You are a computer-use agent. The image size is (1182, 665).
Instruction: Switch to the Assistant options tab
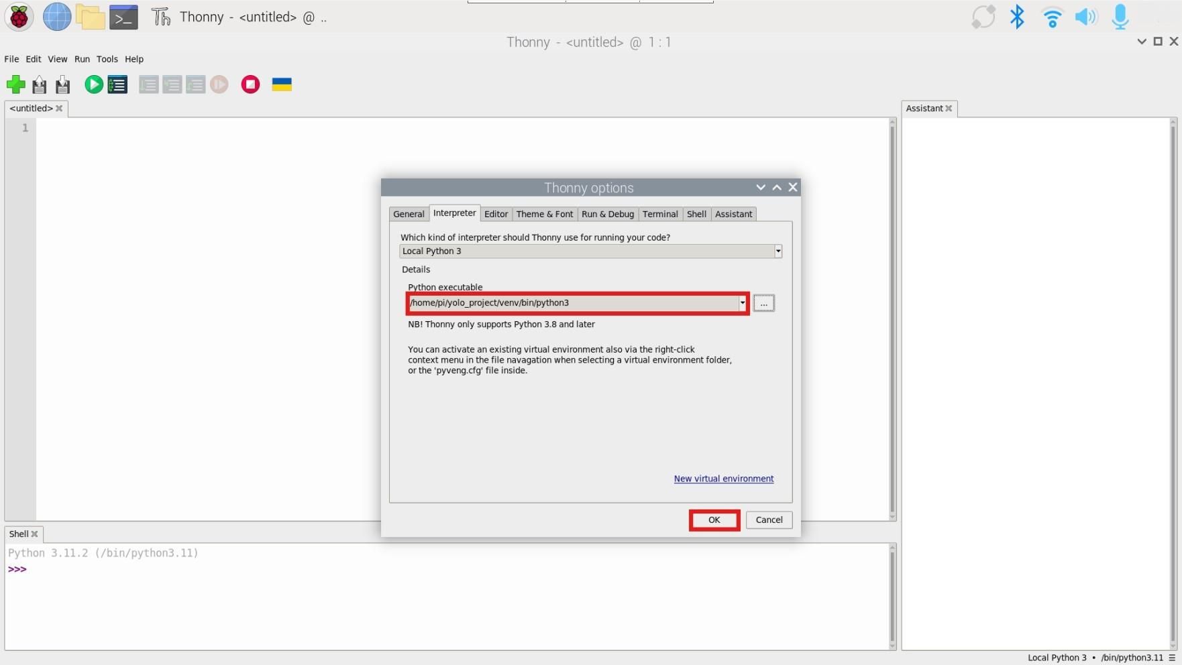(x=733, y=214)
